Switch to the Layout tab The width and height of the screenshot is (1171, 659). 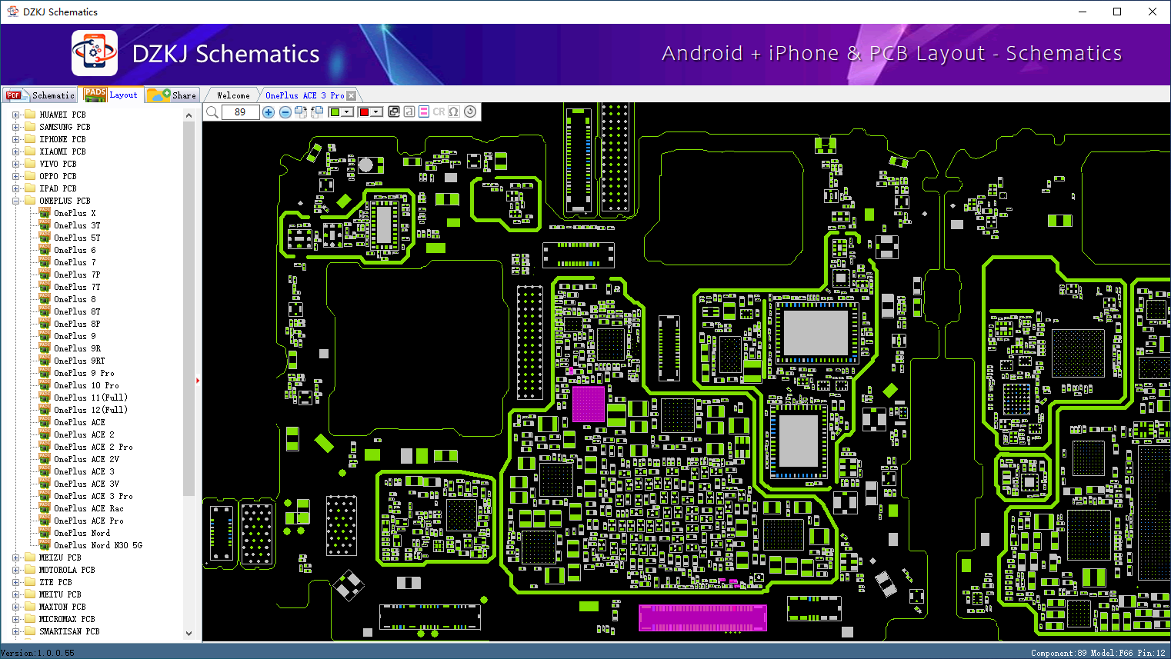pyautogui.click(x=112, y=95)
